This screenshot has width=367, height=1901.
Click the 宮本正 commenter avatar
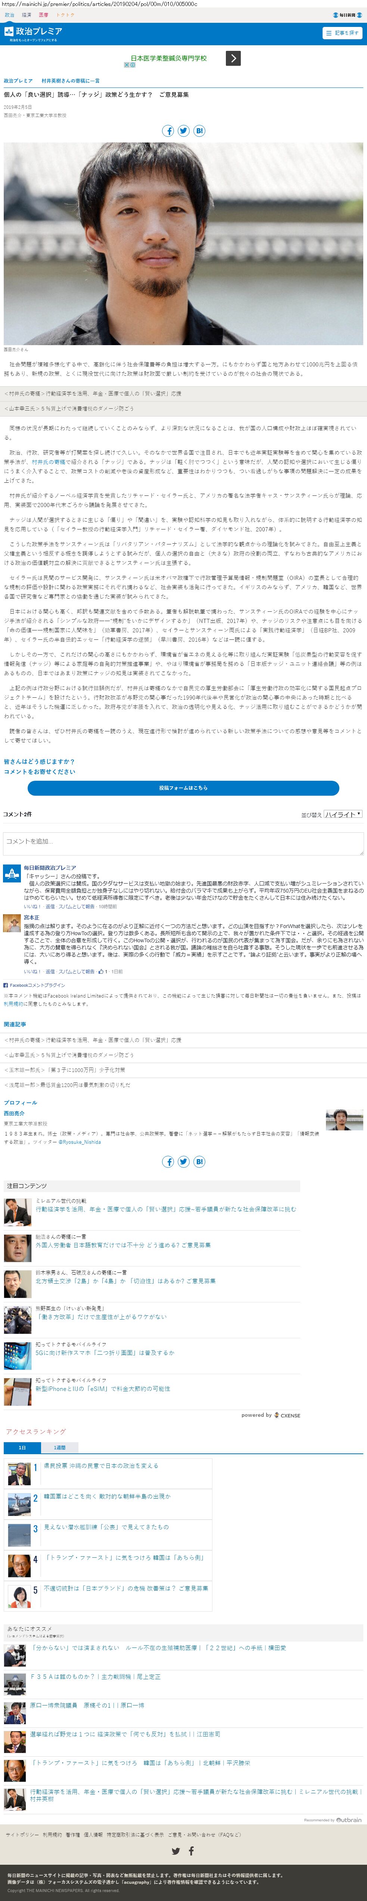coord(12,922)
